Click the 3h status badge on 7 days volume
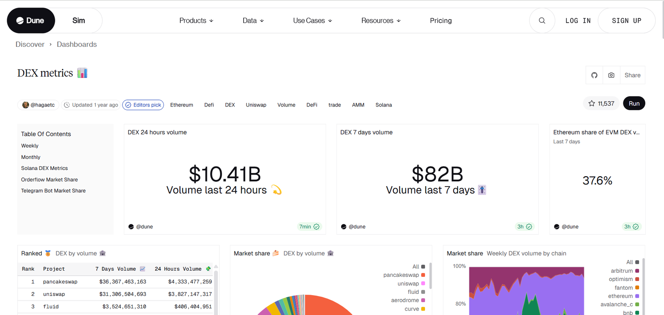Screen dimensions: 664x315 [x=524, y=227]
